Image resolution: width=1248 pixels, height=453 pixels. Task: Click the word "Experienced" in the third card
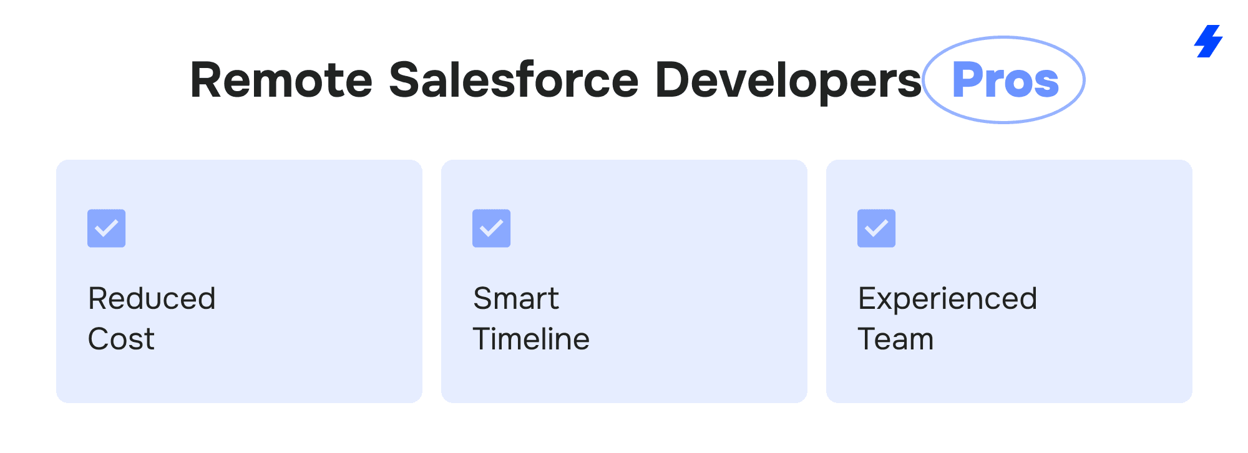click(x=947, y=298)
